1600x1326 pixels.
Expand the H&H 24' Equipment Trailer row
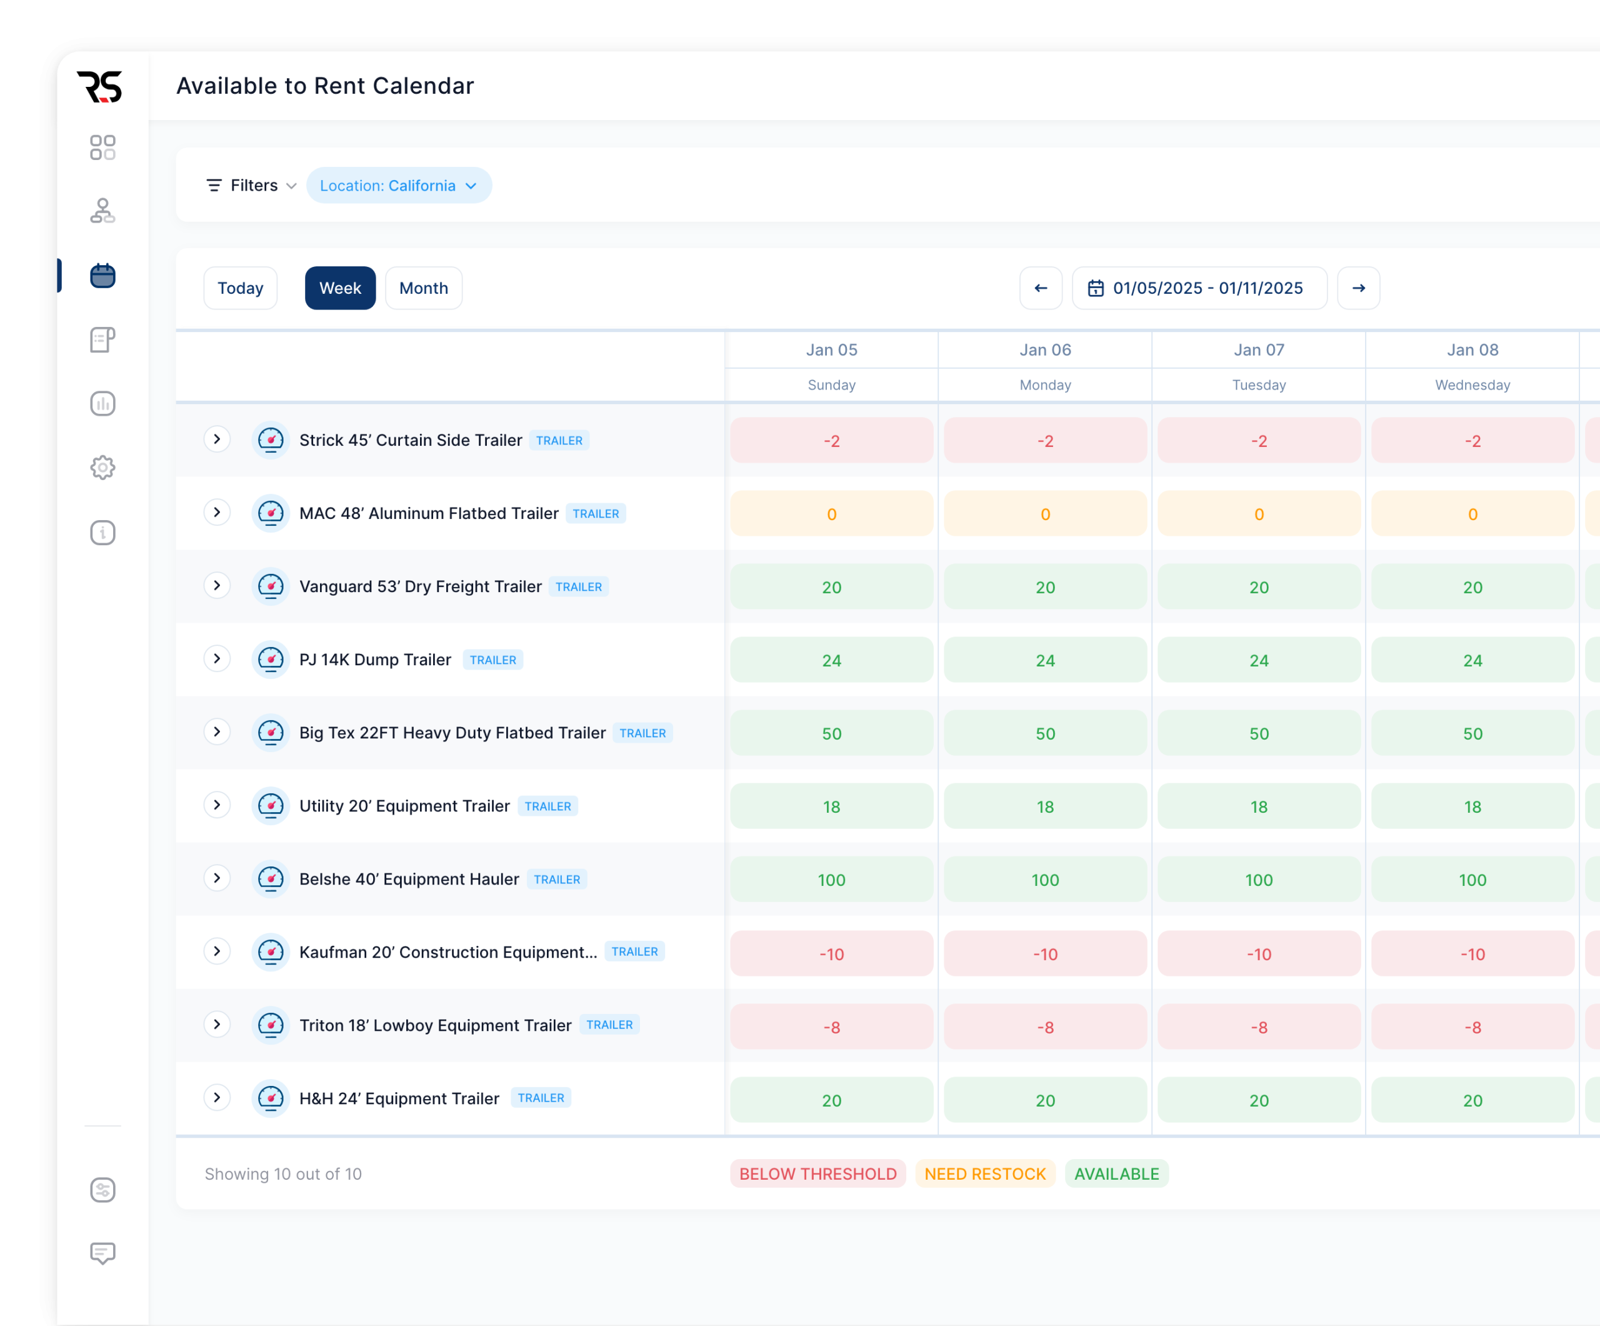pyautogui.click(x=217, y=1097)
